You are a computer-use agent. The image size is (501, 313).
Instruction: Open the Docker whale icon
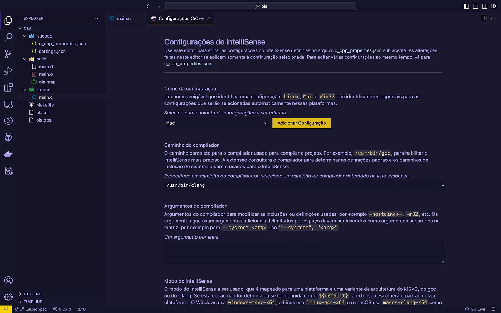[8, 154]
